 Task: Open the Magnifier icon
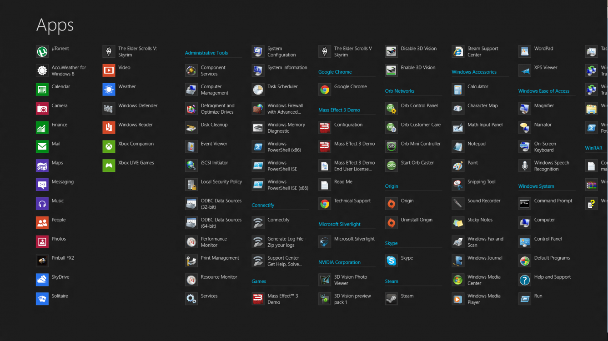coord(525,109)
